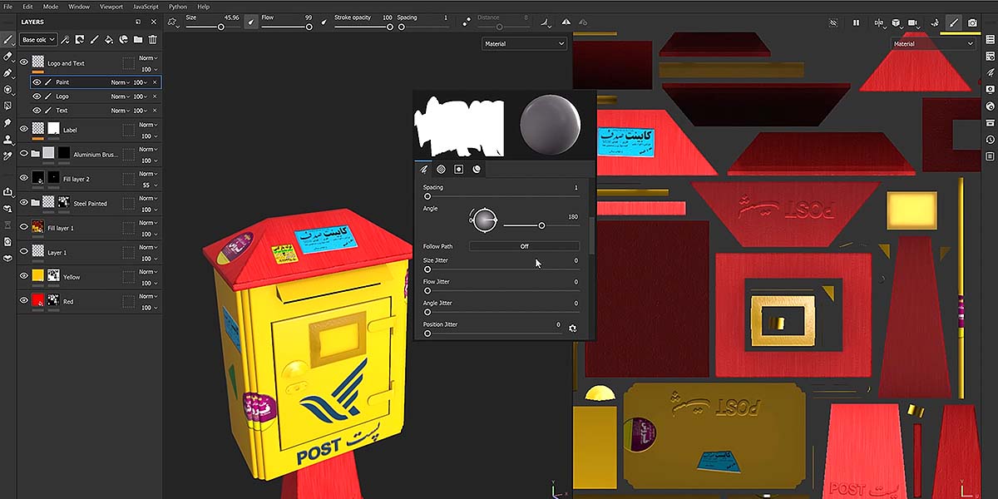Adjust the Size slider in top toolbar

[x=212, y=27]
